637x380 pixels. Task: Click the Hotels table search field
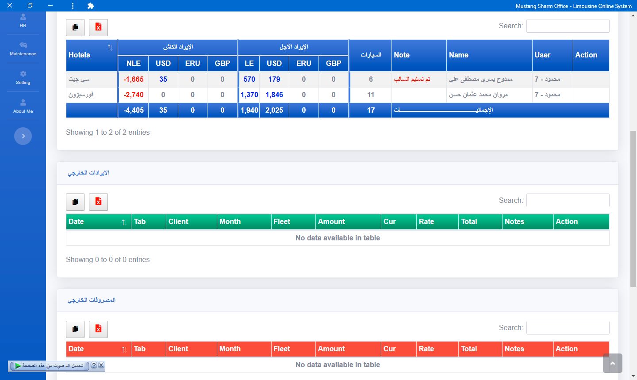click(x=568, y=26)
